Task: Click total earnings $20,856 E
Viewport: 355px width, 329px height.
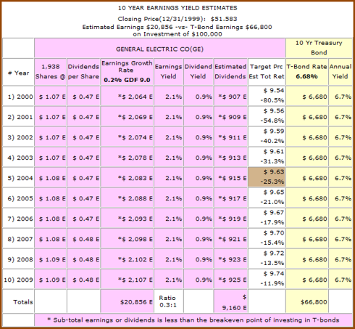Action: 136,302
